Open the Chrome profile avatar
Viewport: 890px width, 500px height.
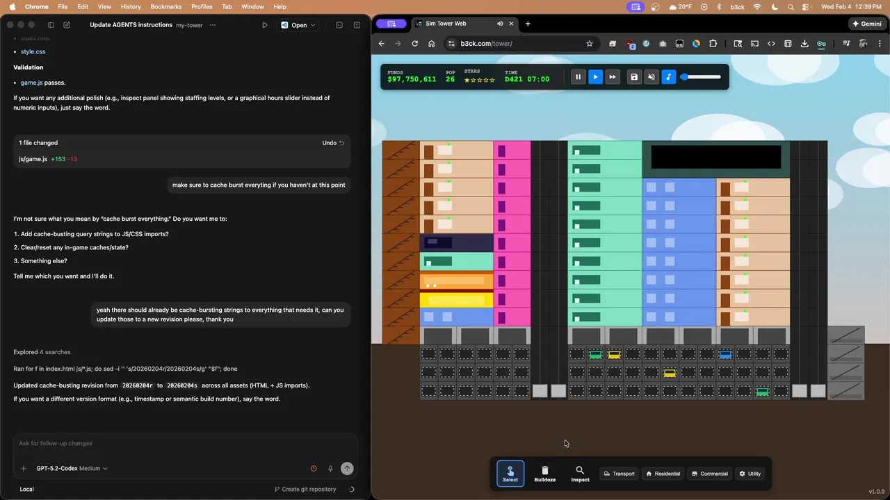tap(863, 44)
